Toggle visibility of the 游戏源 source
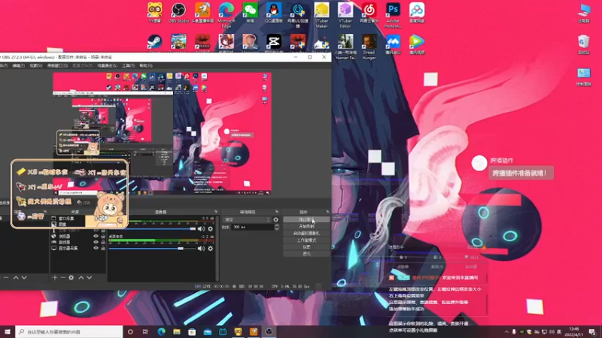 [96, 242]
